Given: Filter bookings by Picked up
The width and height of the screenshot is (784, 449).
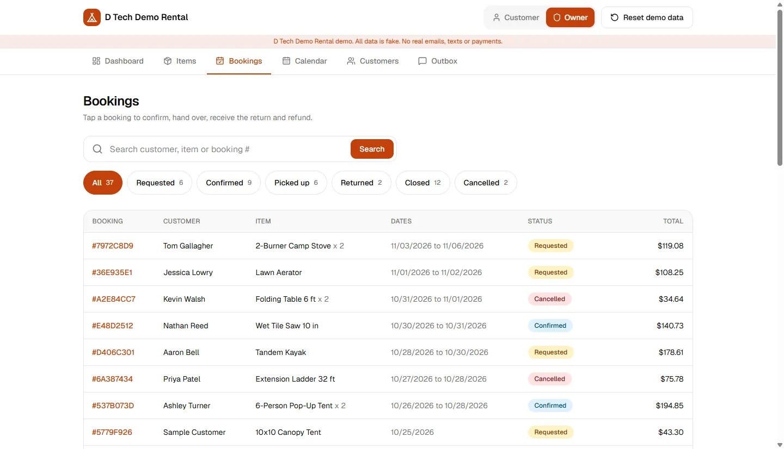Looking at the screenshot, I should pyautogui.click(x=296, y=183).
